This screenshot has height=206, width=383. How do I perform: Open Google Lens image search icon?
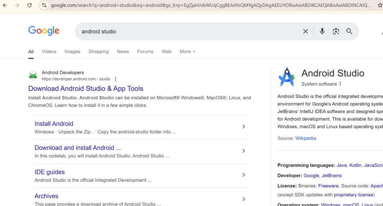tap(336, 31)
